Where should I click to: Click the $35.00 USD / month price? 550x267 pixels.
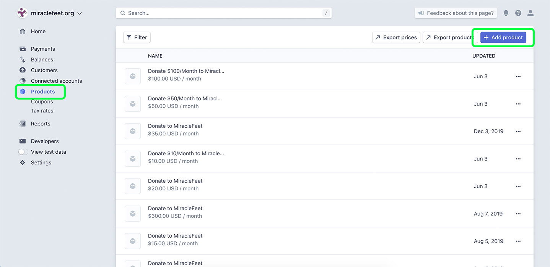pos(173,133)
